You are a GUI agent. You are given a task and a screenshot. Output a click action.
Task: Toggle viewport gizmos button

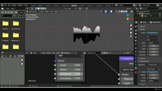coord(106,11)
